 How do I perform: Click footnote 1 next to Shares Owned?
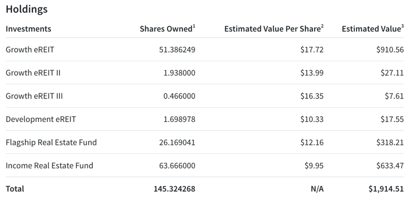194,26
